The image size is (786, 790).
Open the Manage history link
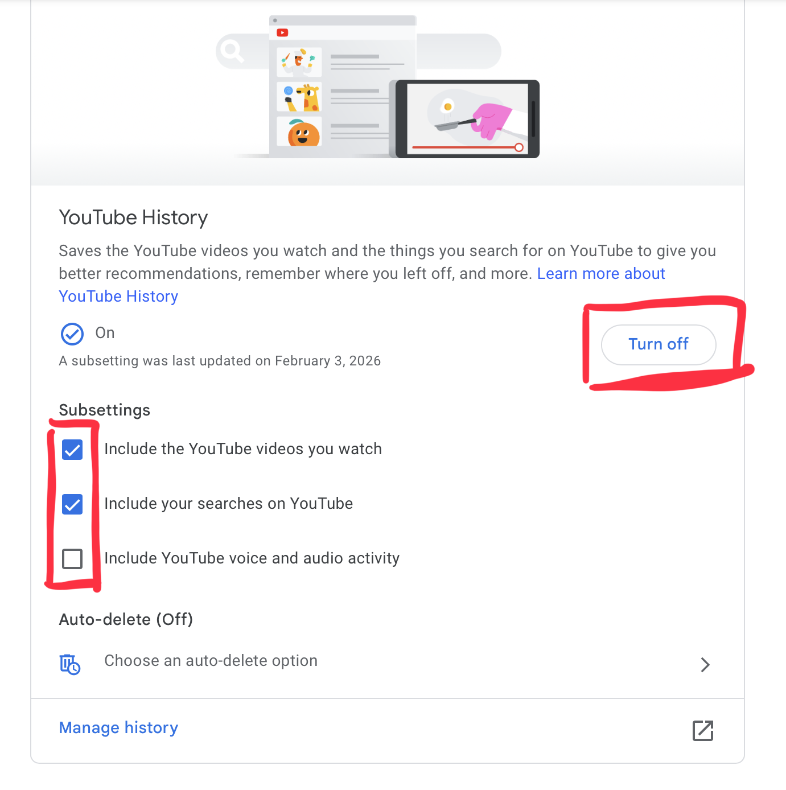click(118, 727)
